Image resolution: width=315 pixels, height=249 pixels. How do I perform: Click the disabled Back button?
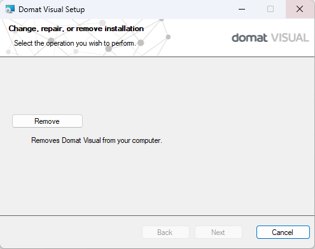165,232
